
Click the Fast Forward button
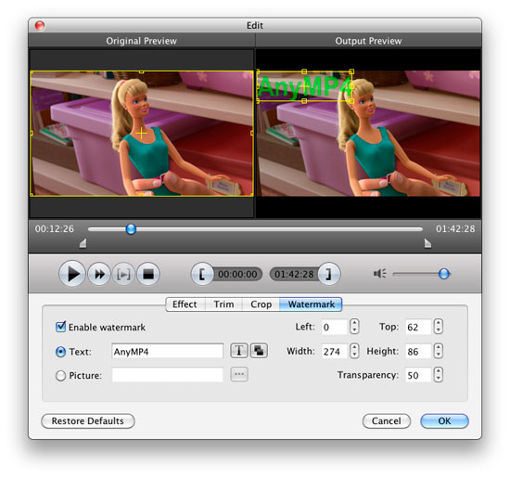coord(99,274)
